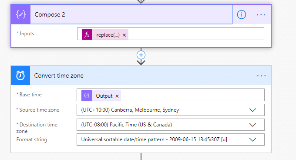Viewport: 296px width, 160px height.
Task: Select the Pacific Time destination value
Action: [x=127, y=125]
